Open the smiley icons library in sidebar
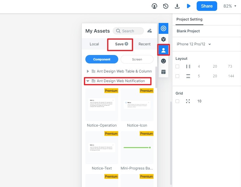 (163, 61)
